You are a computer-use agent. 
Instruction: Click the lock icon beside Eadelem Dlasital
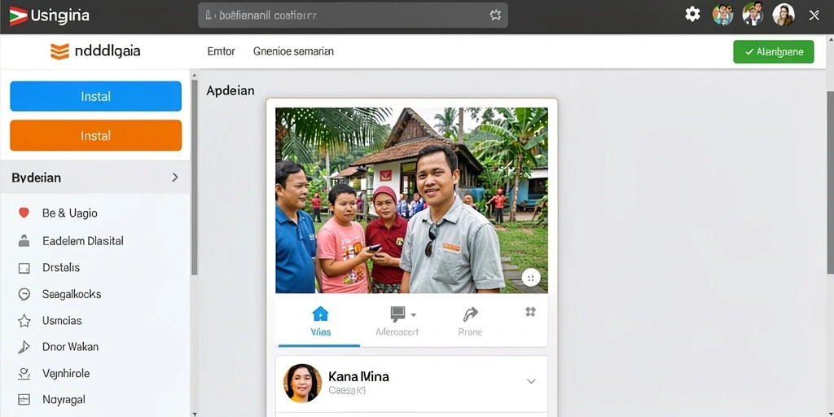point(24,240)
